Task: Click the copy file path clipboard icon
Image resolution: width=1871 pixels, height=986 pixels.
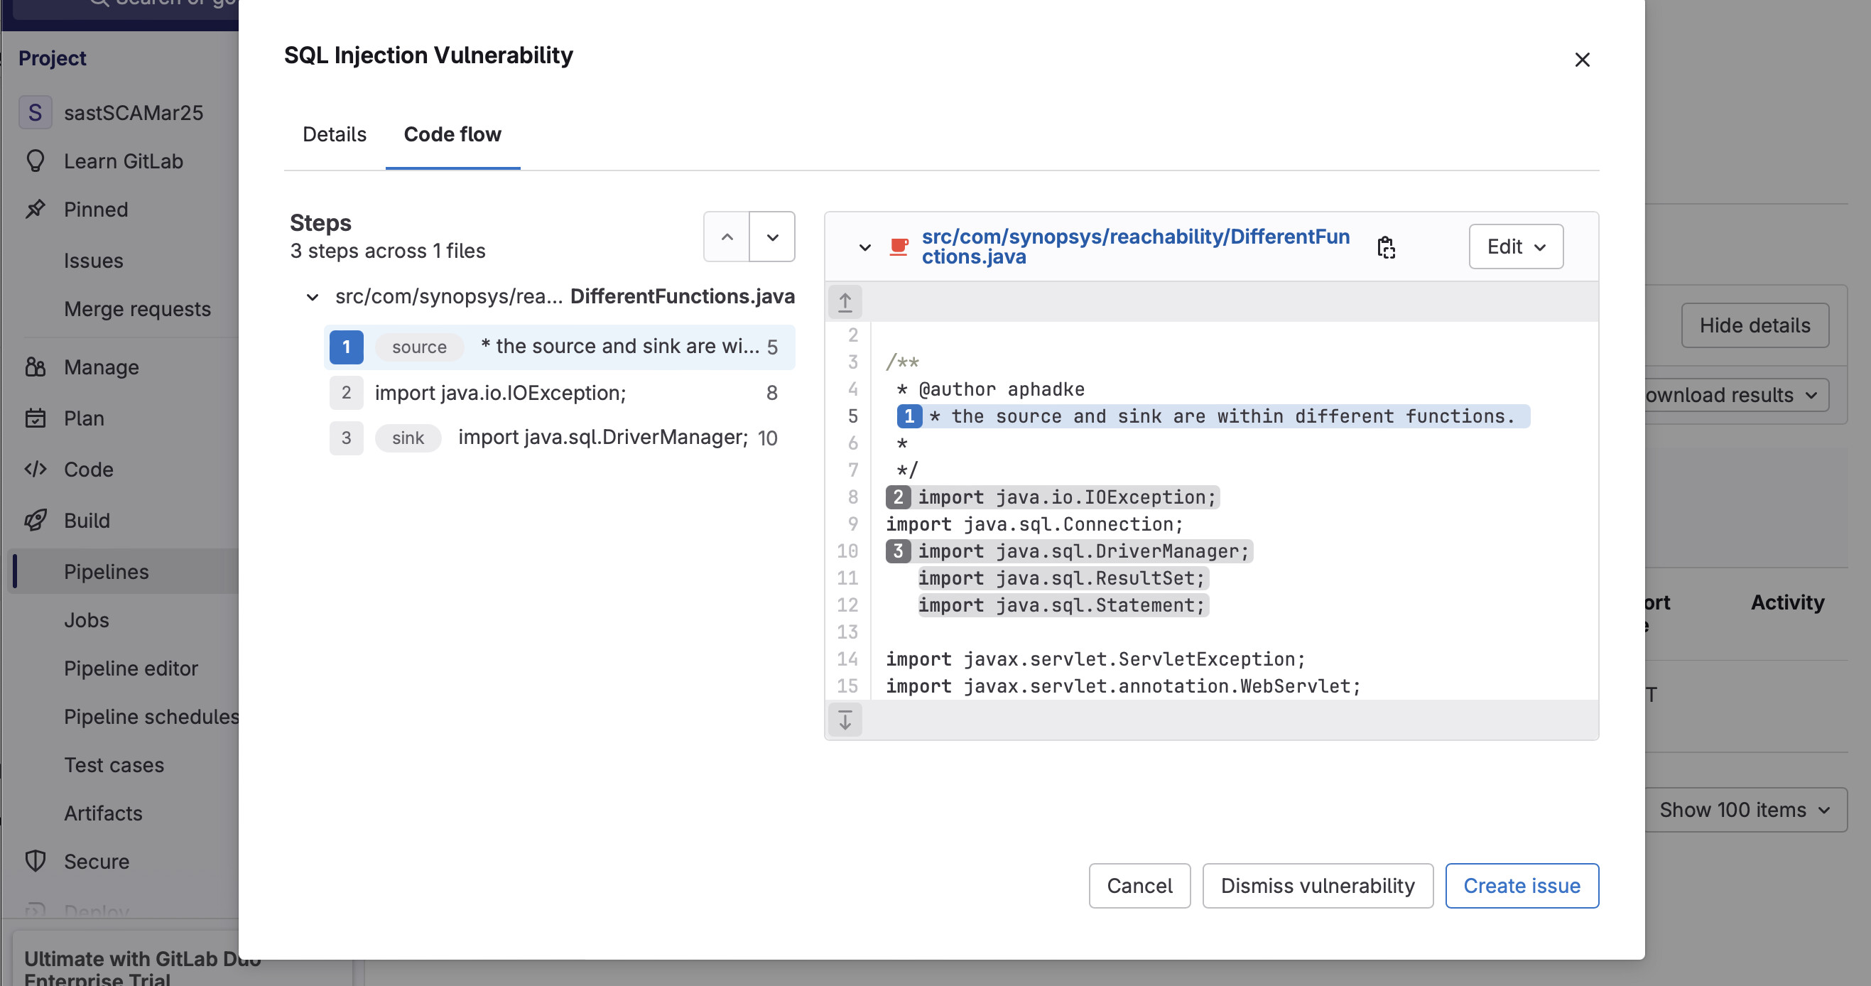Action: tap(1386, 247)
